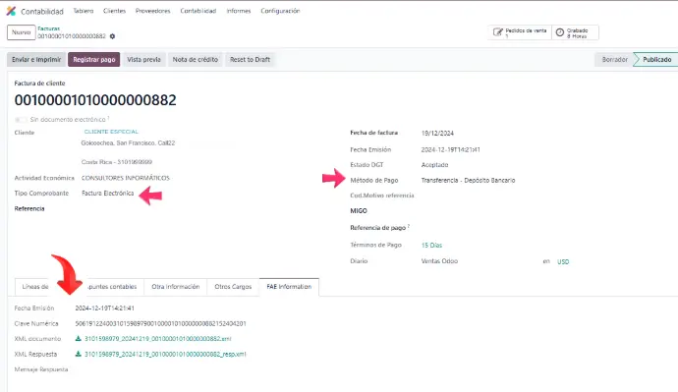Click the Fecha de factura value 19/12/2024
Screen dimensions: 678x392
click(x=437, y=133)
